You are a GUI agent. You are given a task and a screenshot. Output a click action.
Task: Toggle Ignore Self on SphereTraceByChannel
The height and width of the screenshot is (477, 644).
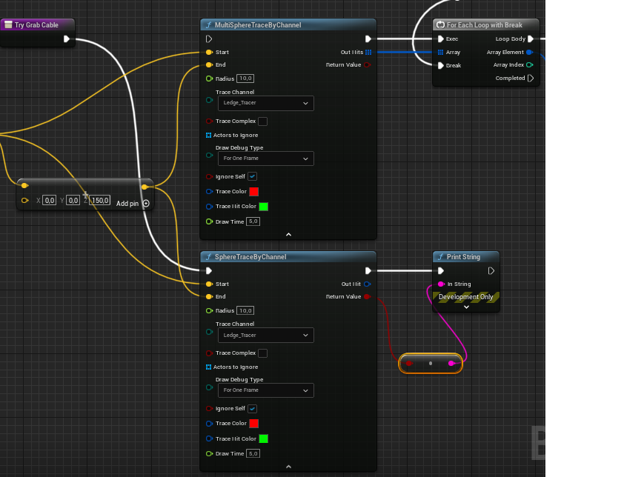tap(253, 408)
